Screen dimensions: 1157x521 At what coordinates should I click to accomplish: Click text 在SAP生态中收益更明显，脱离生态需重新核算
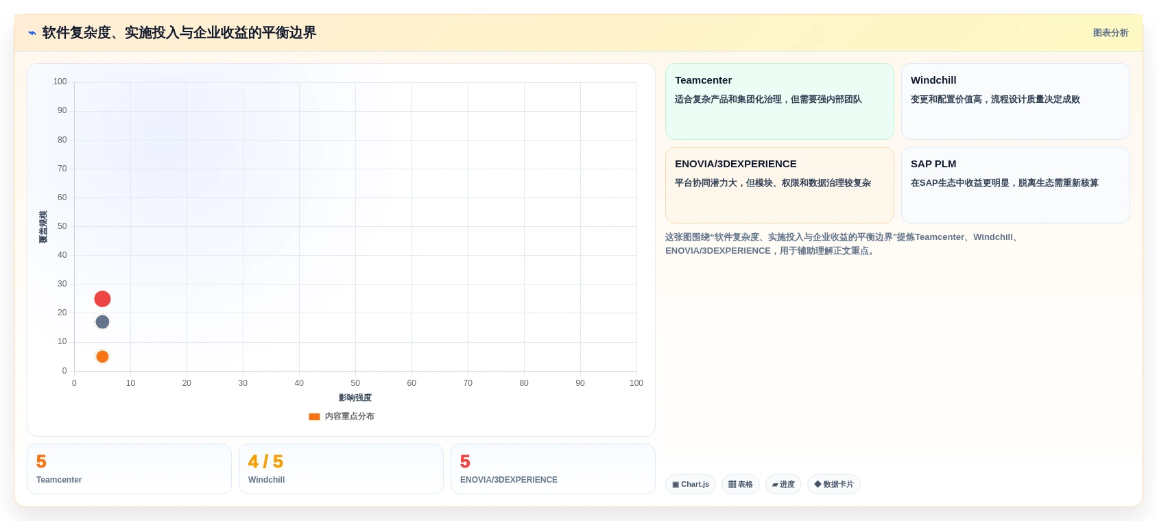[x=1005, y=183]
